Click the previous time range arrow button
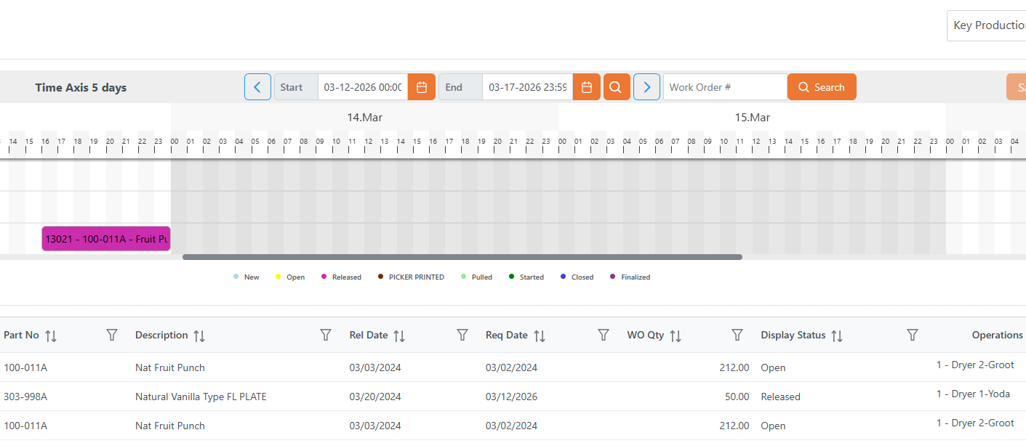Screen dimensions: 1026x443 257,87
